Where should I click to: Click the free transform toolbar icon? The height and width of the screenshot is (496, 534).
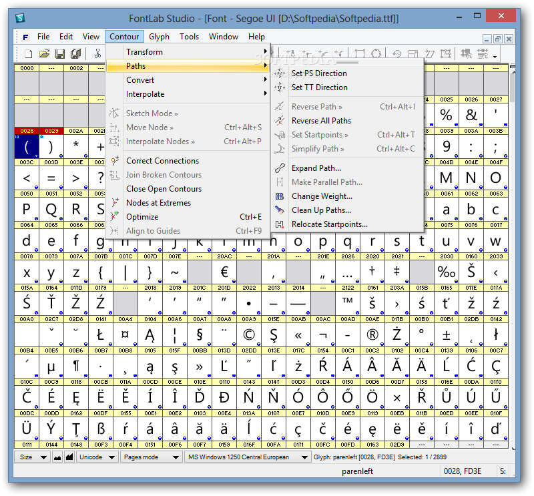click(x=445, y=53)
